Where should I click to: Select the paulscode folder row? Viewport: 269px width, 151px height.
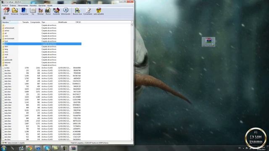click(x=42, y=60)
